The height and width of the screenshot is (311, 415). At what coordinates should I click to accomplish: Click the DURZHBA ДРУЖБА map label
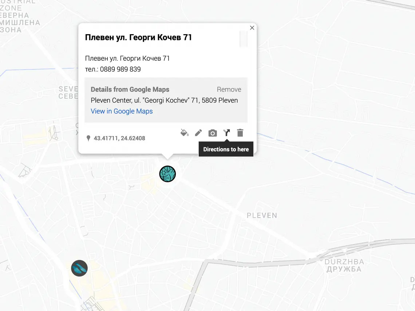(x=344, y=266)
